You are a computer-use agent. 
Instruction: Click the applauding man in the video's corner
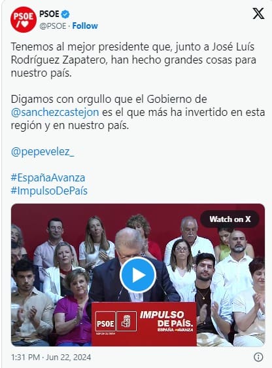tap(30, 303)
